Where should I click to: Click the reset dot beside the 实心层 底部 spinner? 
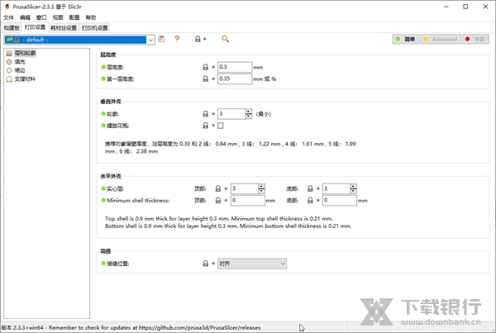click(x=318, y=188)
